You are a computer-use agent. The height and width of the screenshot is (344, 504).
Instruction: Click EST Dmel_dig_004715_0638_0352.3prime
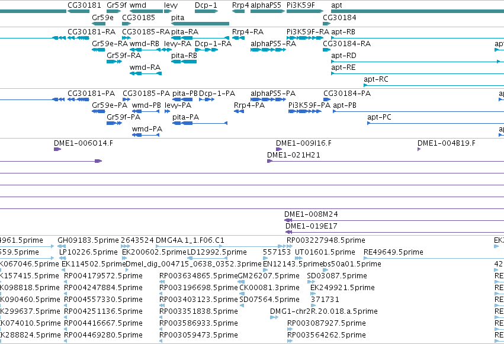(x=194, y=264)
